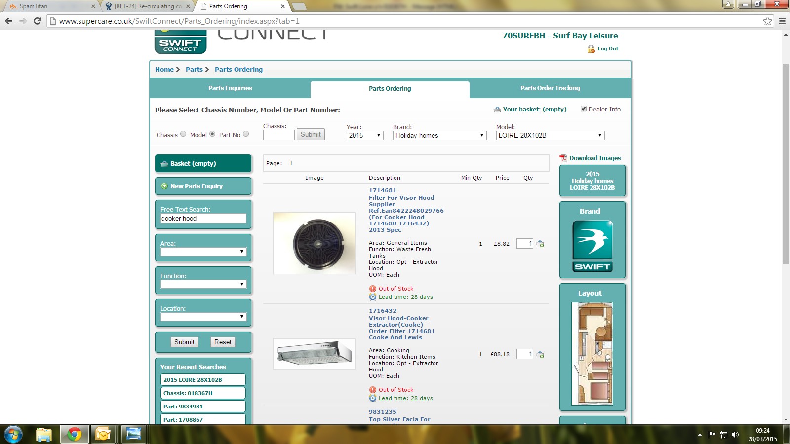The height and width of the screenshot is (444, 790).
Task: Submit the free text search filters
Action: 184,342
